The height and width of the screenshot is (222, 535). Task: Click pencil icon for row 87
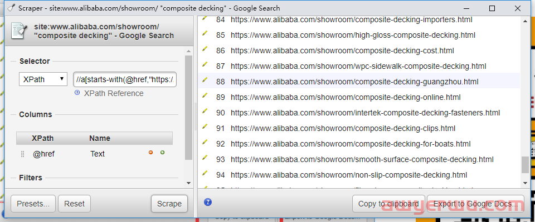pos(205,64)
